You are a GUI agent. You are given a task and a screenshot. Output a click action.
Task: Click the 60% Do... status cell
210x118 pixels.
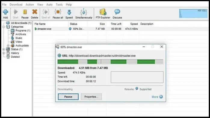79,29
